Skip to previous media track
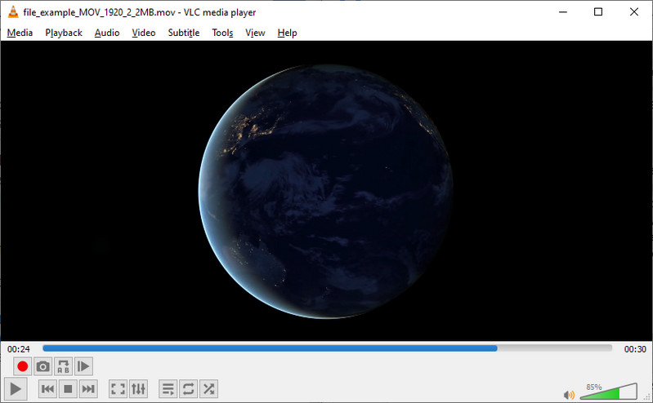 (x=47, y=389)
